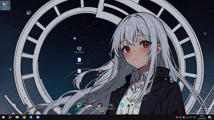
Task: Select the Process Hacker 2 desktop shortcut
Action: pos(5,5)
